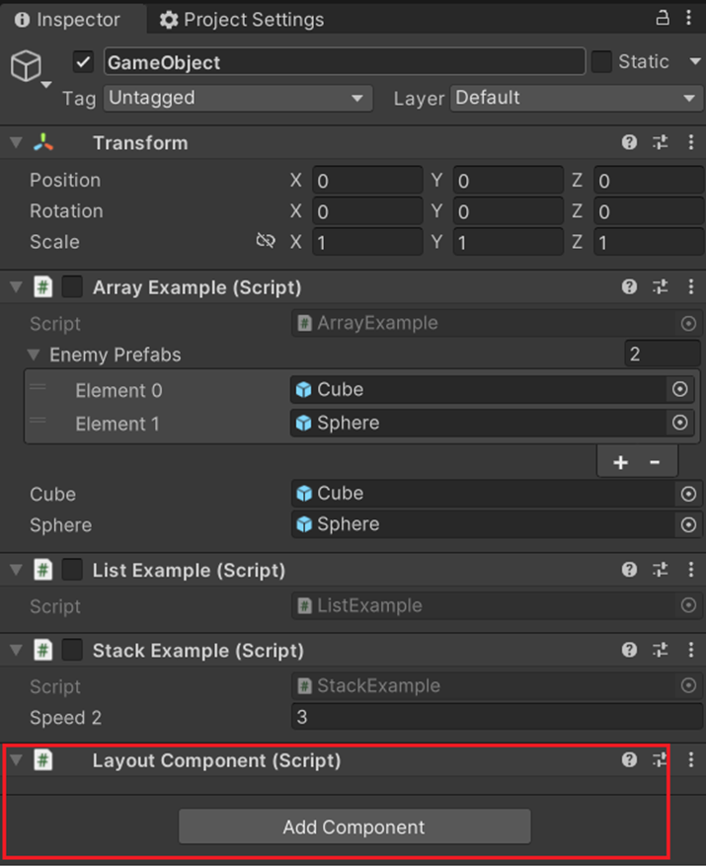706x867 pixels.
Task: Open the Tag dropdown showing Untagged
Action: (238, 99)
